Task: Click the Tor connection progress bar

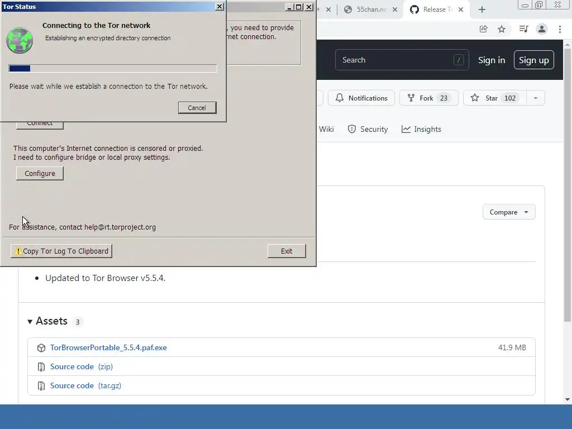Action: (x=113, y=68)
